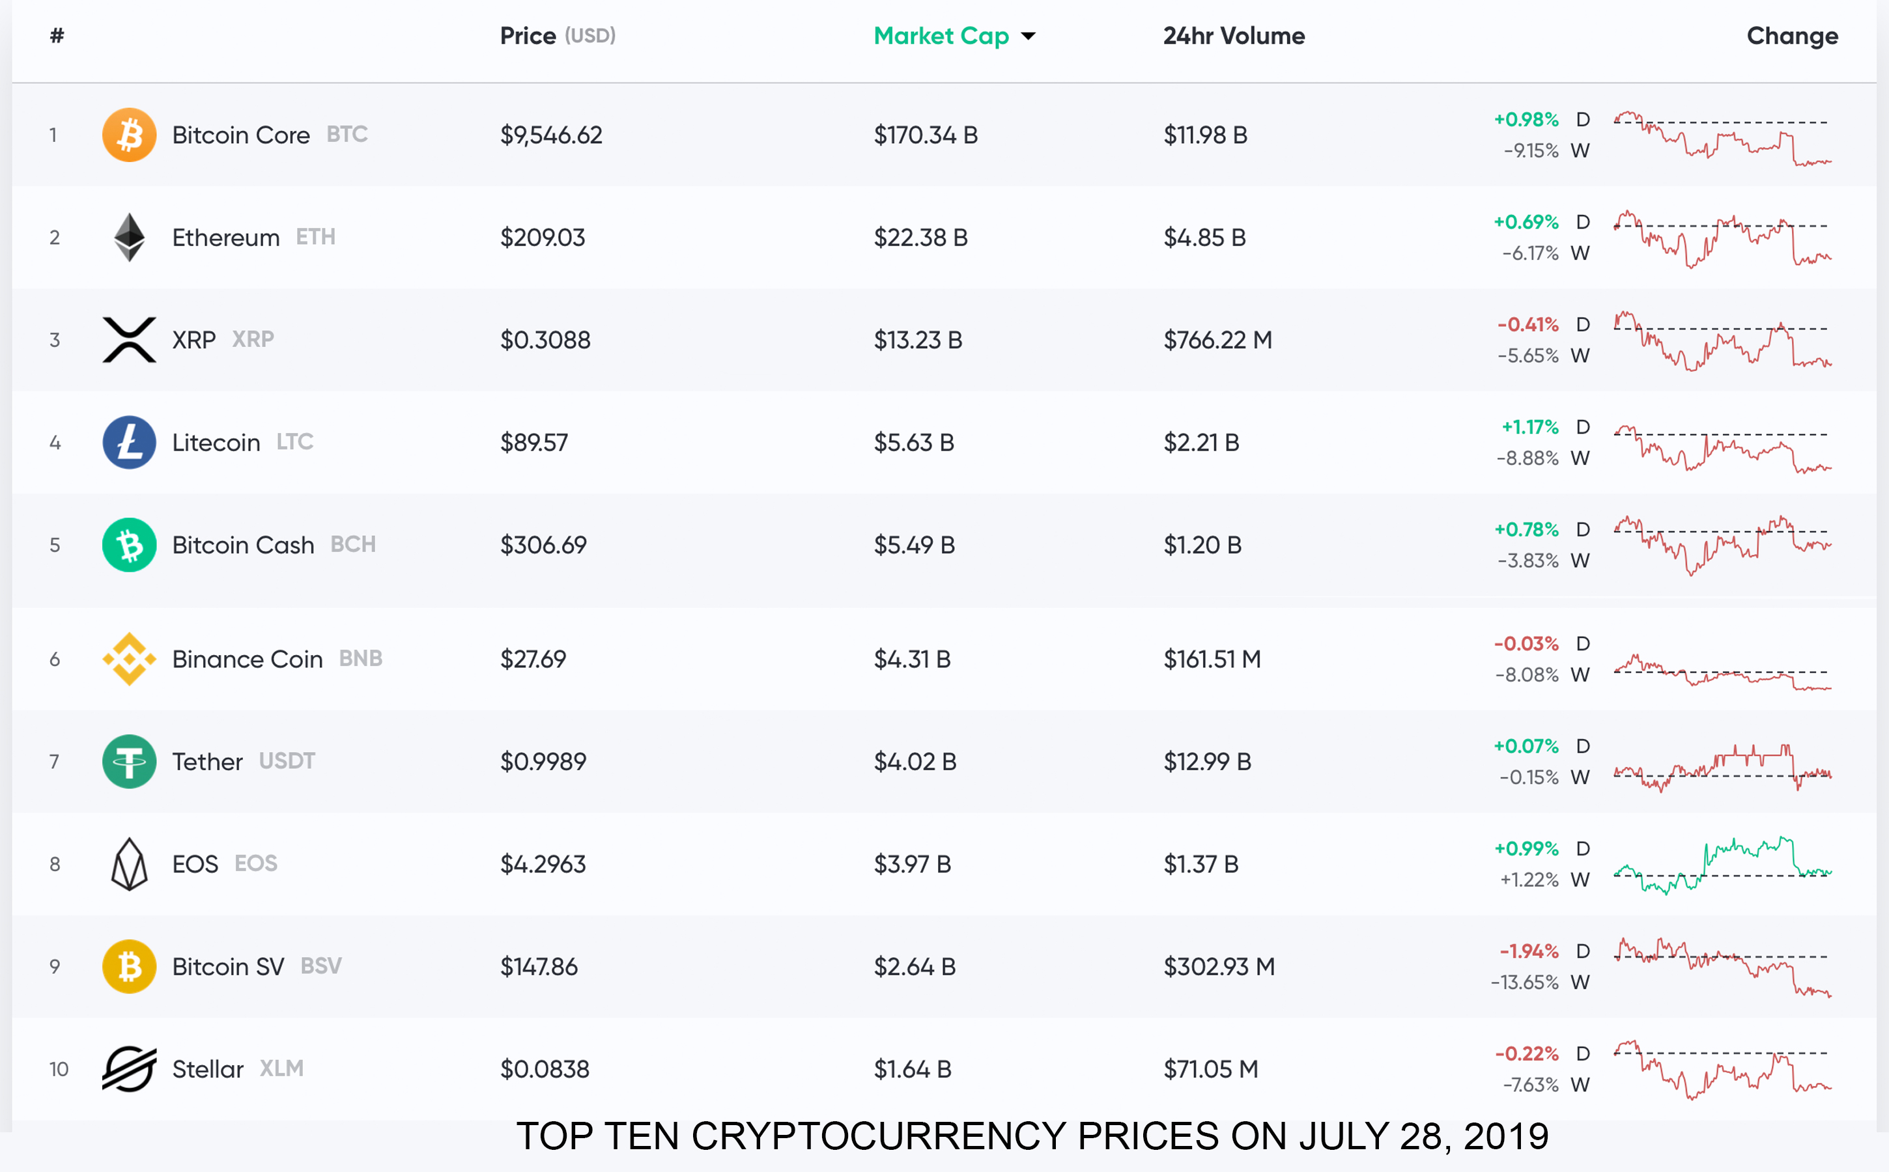
Task: Click the $170.34 B market cap value
Action: (926, 135)
